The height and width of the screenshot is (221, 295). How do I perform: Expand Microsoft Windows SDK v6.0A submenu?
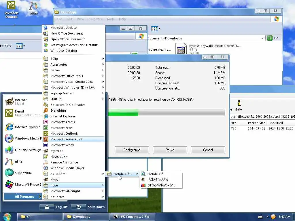click(x=73, y=87)
